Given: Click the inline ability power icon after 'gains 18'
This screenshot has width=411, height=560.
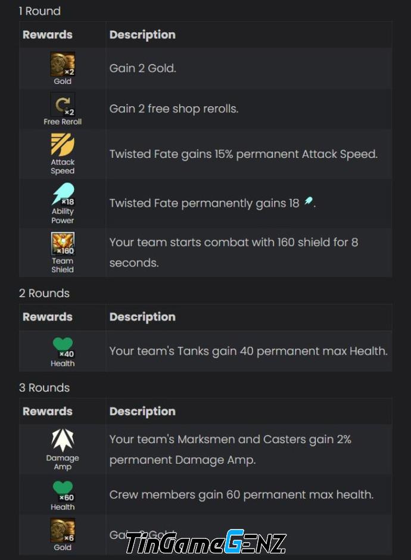Looking at the screenshot, I should pyautogui.click(x=309, y=201).
